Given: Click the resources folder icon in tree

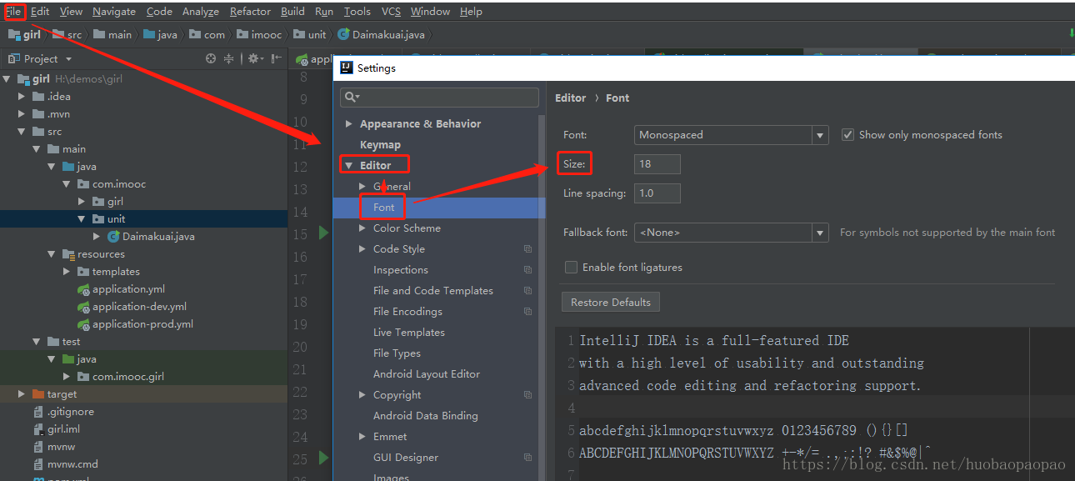Looking at the screenshot, I should coord(68,254).
